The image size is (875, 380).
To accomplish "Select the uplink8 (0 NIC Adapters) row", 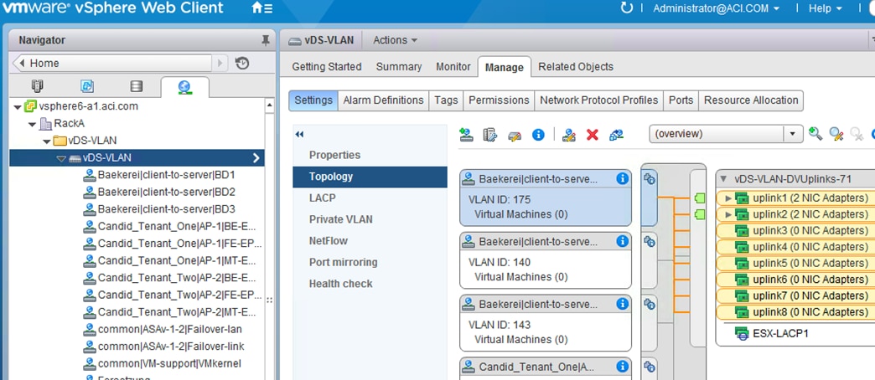I will coord(795,312).
